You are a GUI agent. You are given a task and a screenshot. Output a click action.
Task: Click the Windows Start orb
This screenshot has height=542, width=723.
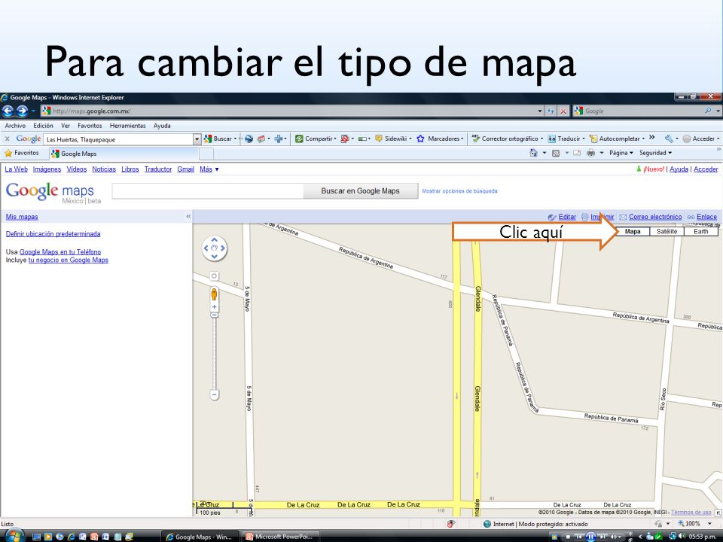[x=14, y=535]
